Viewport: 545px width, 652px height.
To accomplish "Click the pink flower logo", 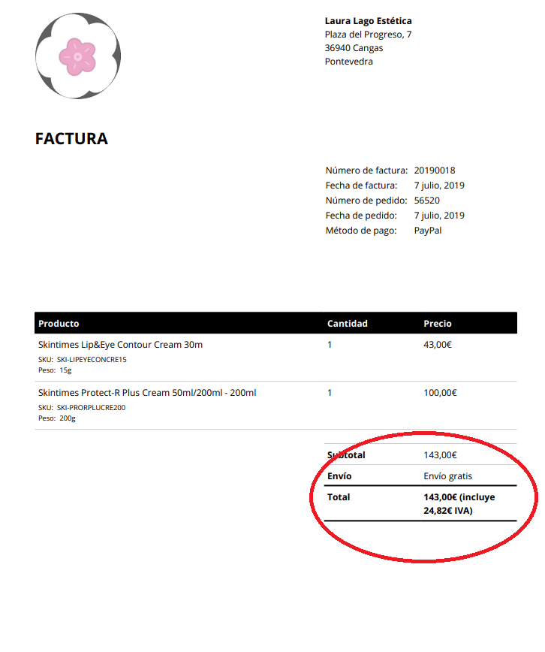I will tap(78, 56).
